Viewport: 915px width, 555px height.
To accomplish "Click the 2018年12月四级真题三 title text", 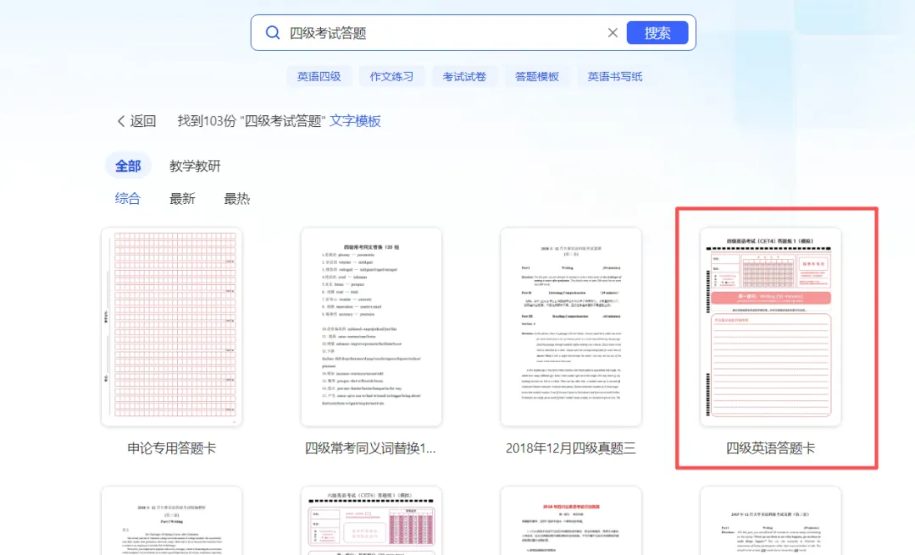I will (570, 448).
